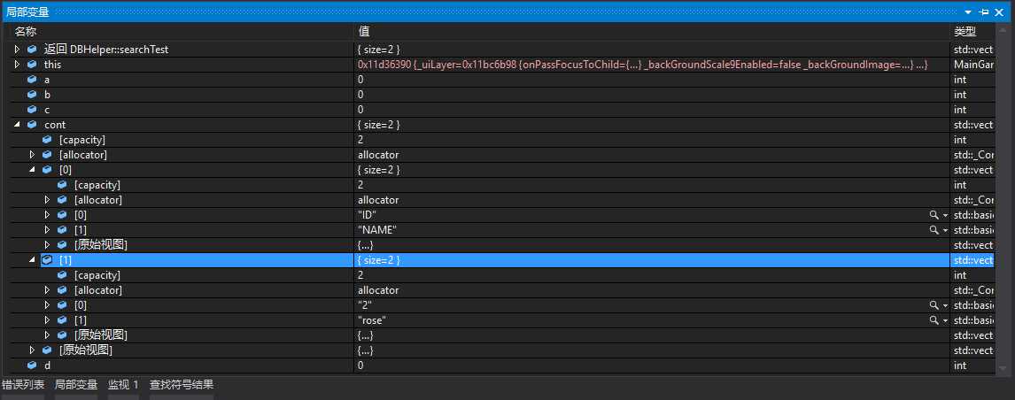
Task: Open the visualizer dropdown arrow next to "rose"
Action: coord(945,321)
